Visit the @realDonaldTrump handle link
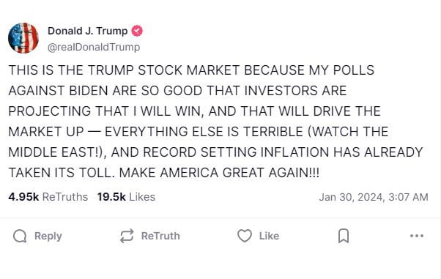This screenshot has height=279, width=441. coord(94,47)
